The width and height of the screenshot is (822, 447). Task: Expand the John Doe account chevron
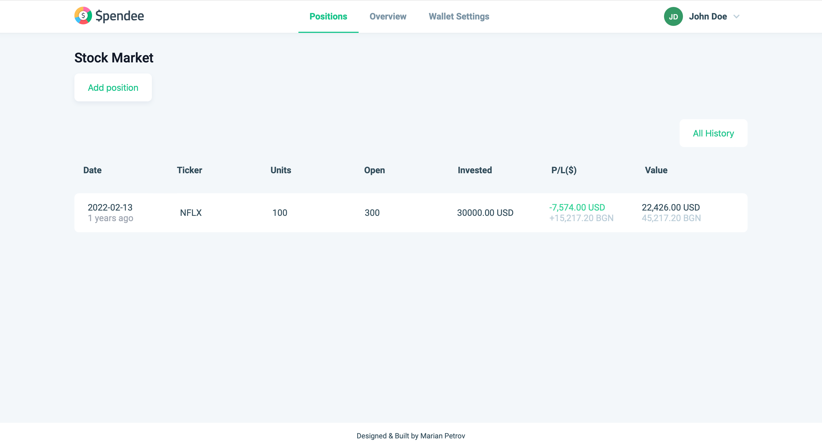click(736, 17)
